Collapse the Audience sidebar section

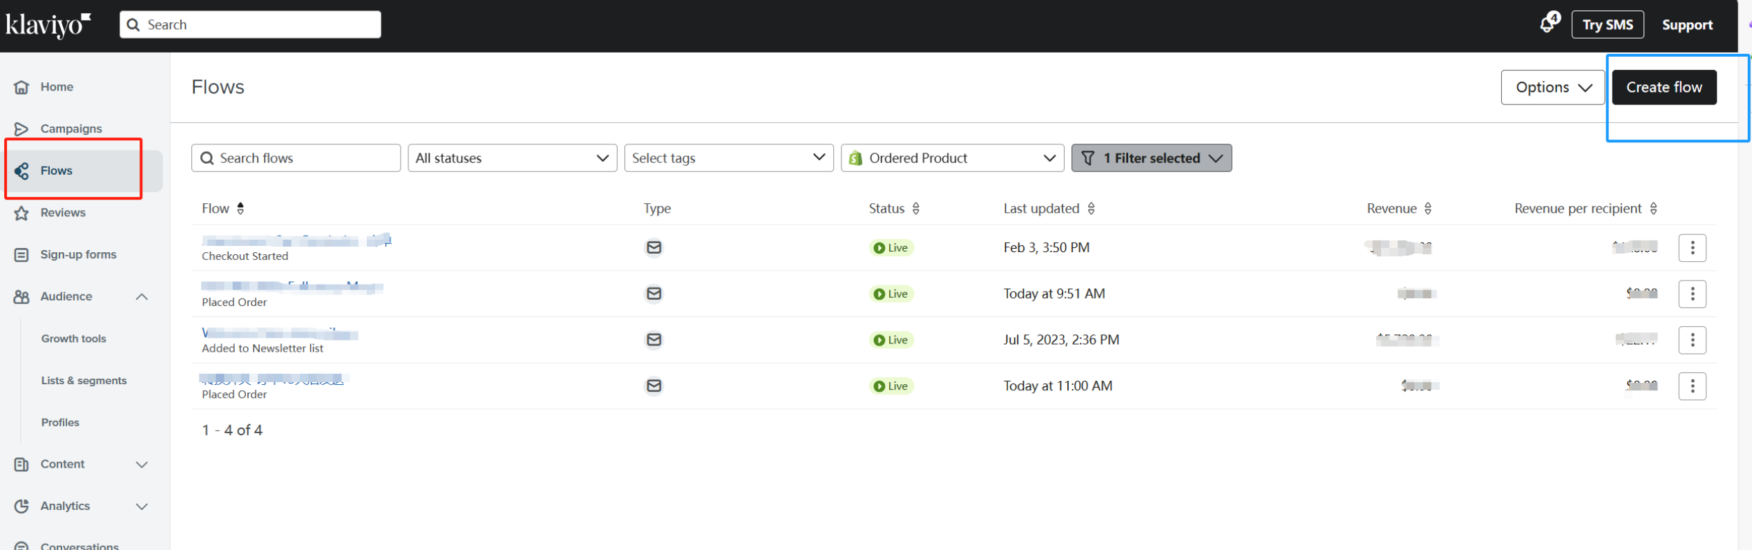(142, 296)
